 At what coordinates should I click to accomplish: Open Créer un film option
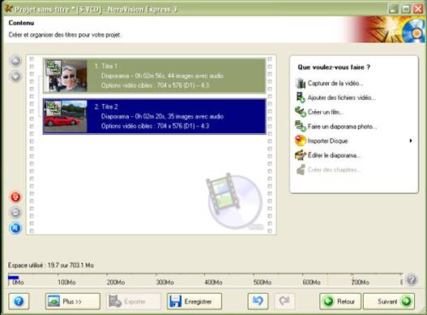325,112
